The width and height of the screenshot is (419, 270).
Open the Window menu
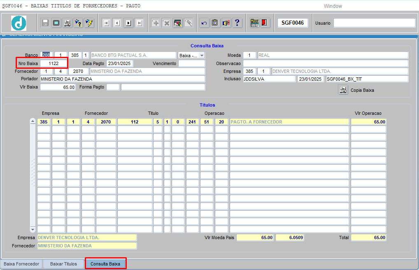click(333, 6)
